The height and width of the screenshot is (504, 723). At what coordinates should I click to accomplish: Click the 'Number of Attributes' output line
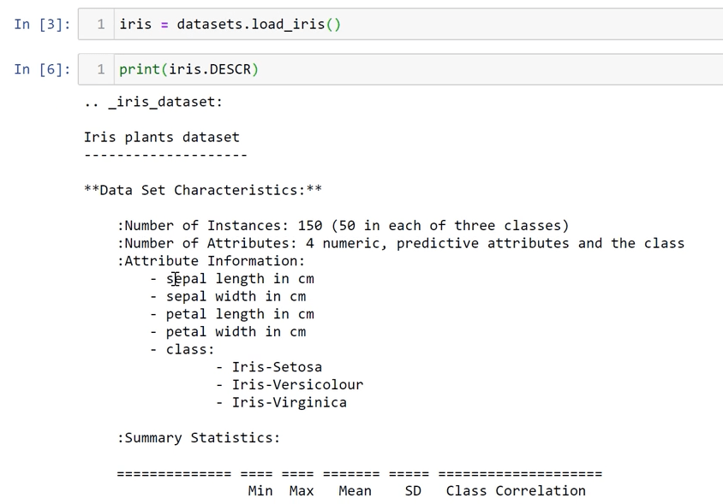400,243
